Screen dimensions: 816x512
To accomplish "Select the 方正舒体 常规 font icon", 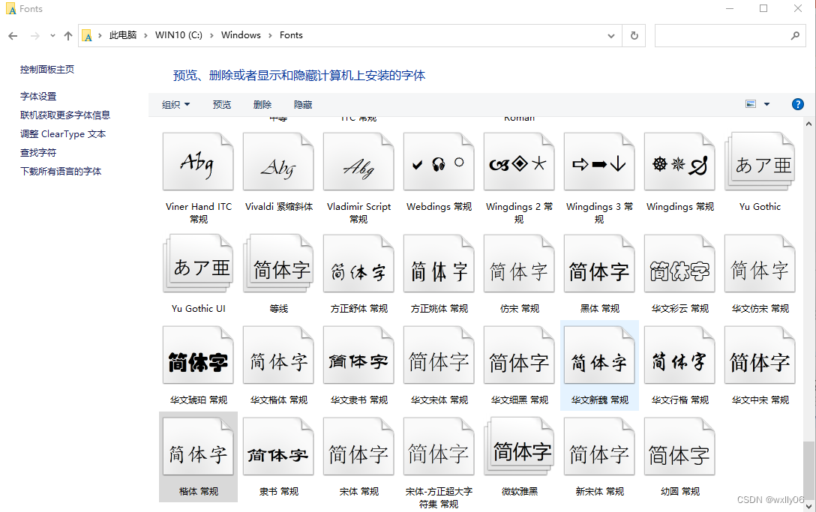I will tap(358, 263).
